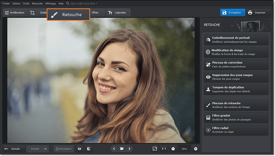Screen dimensions: 275x156
Task: Click the zoom out minus button
Action: coord(173,149)
